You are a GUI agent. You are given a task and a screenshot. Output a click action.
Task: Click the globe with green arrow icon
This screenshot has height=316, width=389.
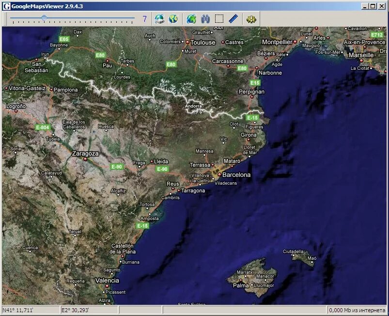tap(191, 19)
